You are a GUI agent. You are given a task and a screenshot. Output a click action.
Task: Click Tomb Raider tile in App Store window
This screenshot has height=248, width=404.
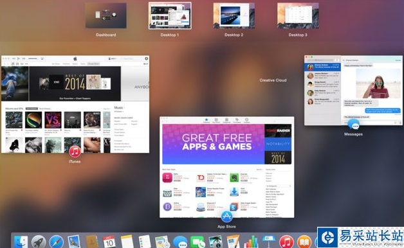point(278,130)
